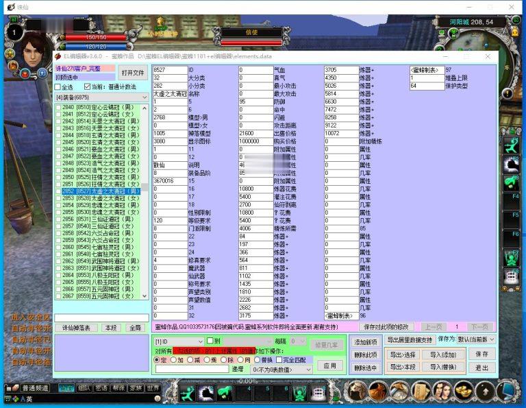This screenshot has width=526, height=408.
Task: Click the item list scroll-down arrow
Action: point(145,296)
